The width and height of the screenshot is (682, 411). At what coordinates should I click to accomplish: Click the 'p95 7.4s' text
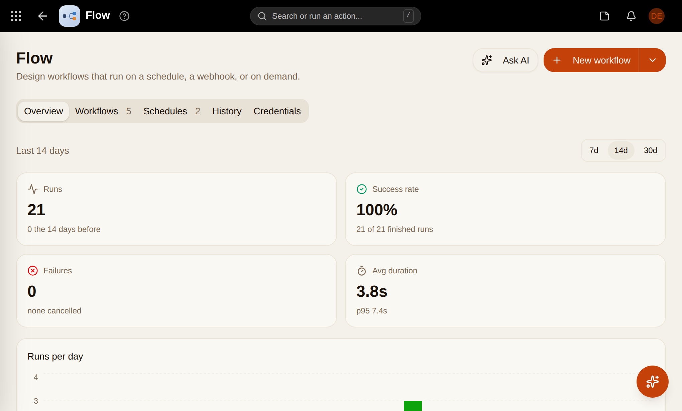click(x=372, y=311)
